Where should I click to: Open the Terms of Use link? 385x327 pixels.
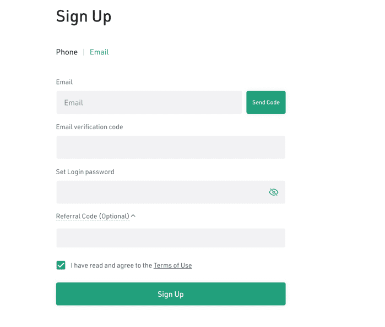(x=172, y=265)
